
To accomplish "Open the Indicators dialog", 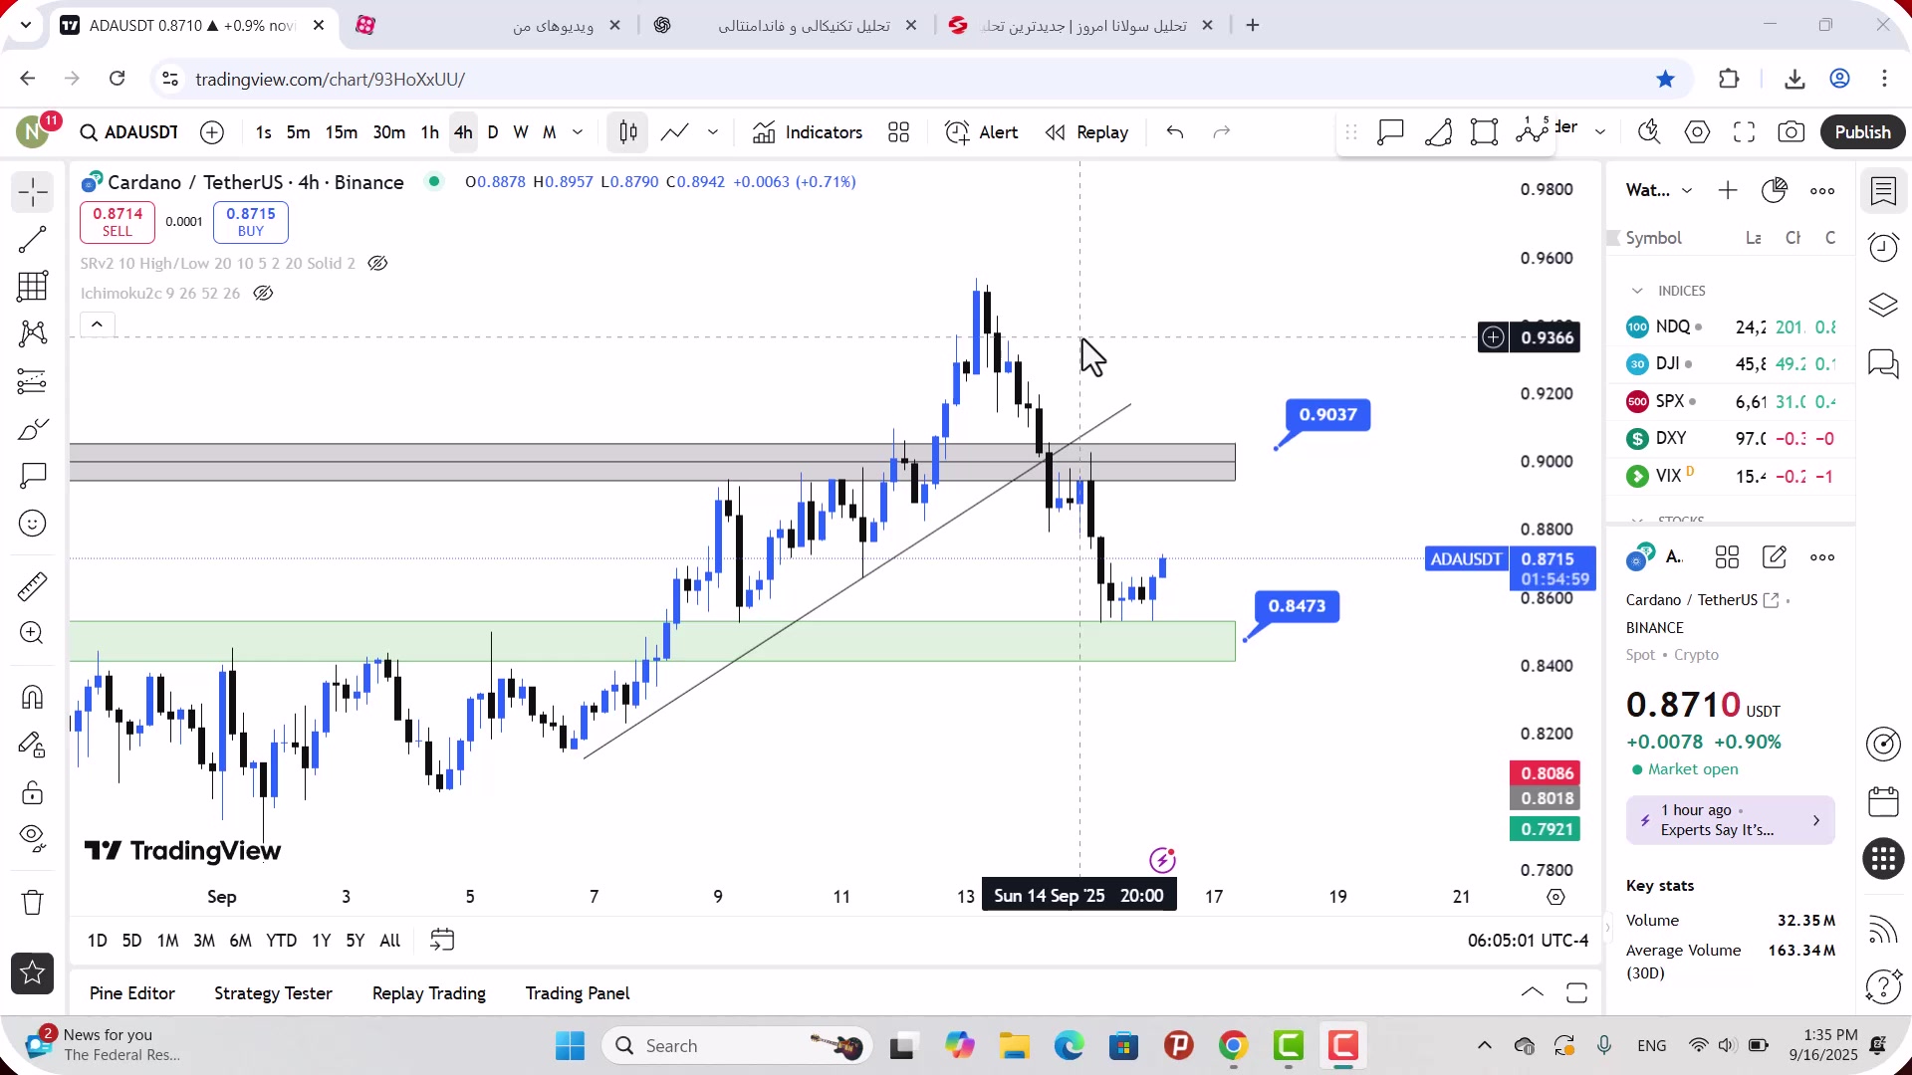I will tap(808, 132).
